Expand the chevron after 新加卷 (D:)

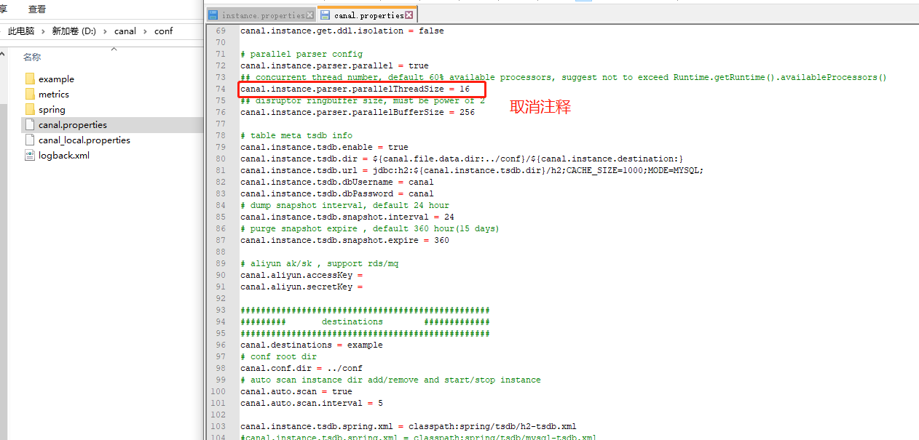tap(106, 31)
